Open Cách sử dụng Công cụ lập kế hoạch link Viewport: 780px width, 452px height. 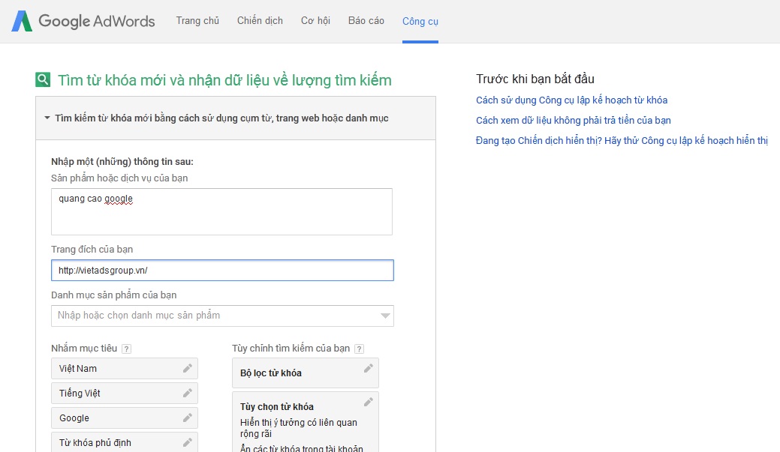point(571,100)
